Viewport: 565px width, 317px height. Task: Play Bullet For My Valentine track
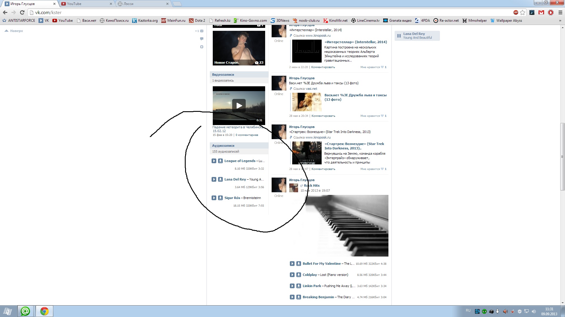click(x=292, y=264)
